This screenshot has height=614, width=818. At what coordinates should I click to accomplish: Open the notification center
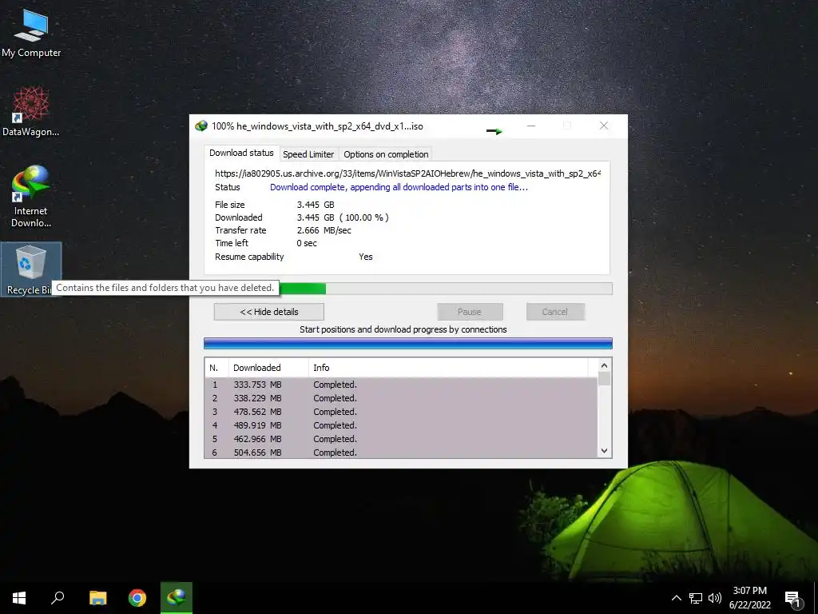(x=792, y=599)
